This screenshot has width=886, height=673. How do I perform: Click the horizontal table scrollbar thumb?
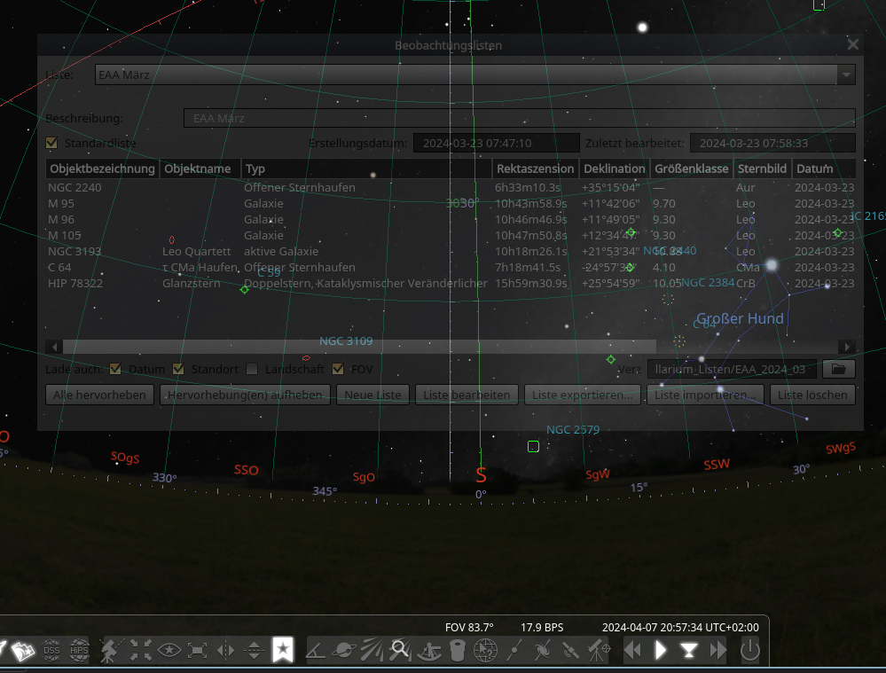359,347
